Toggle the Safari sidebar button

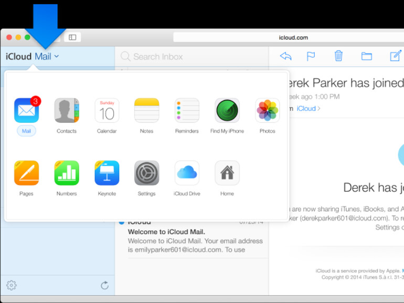[x=72, y=37]
